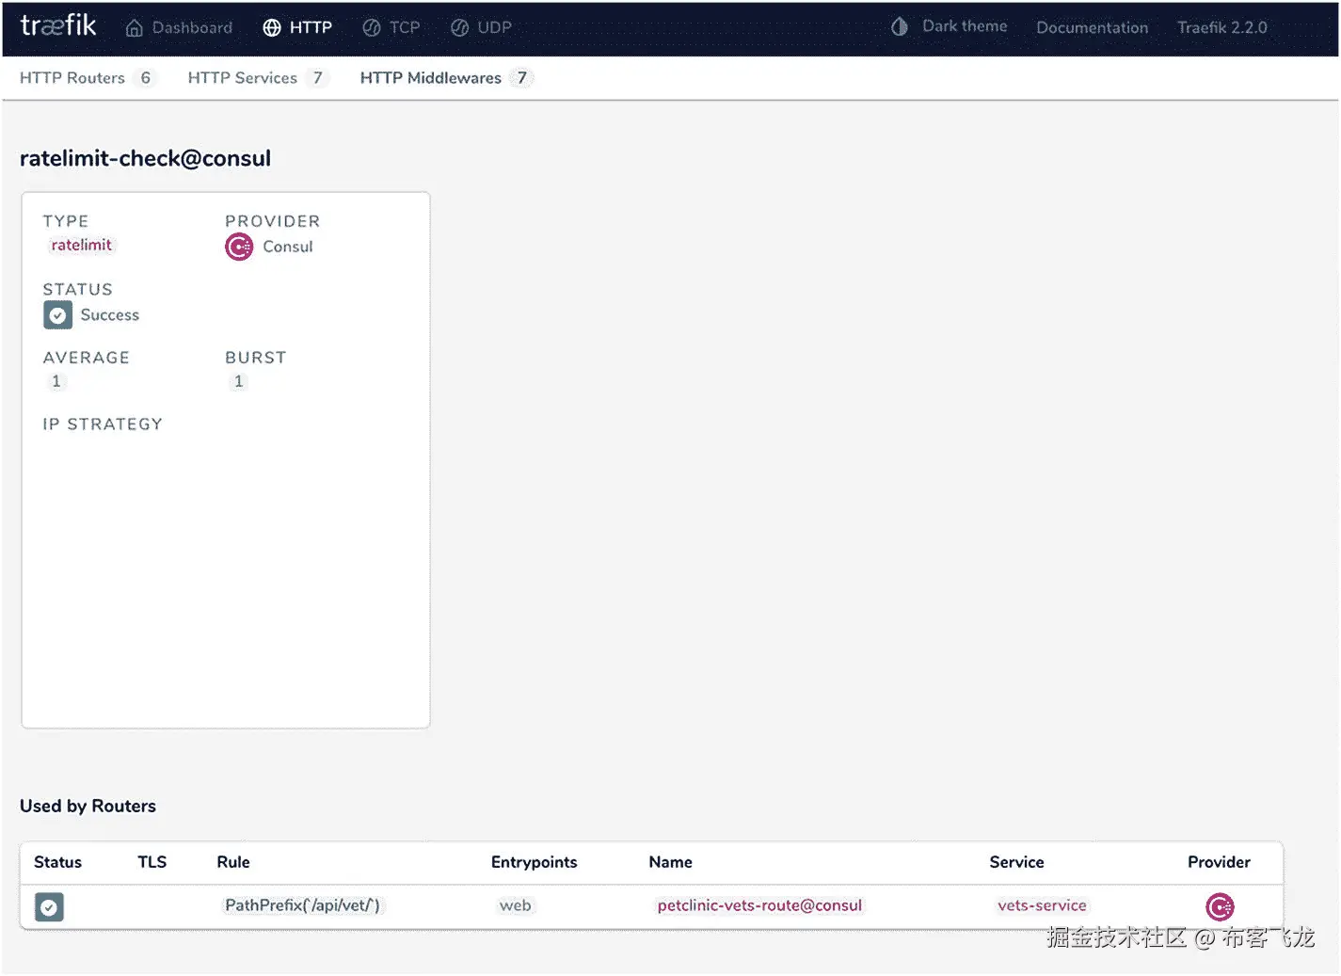Click the Consul provider icon in details card
The width and height of the screenshot is (1341, 976).
(x=239, y=247)
